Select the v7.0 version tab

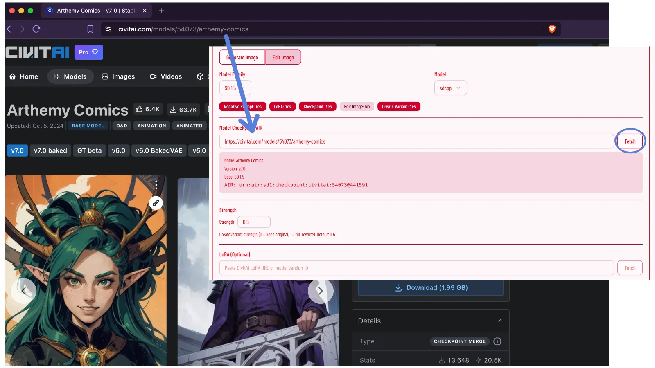tap(18, 150)
